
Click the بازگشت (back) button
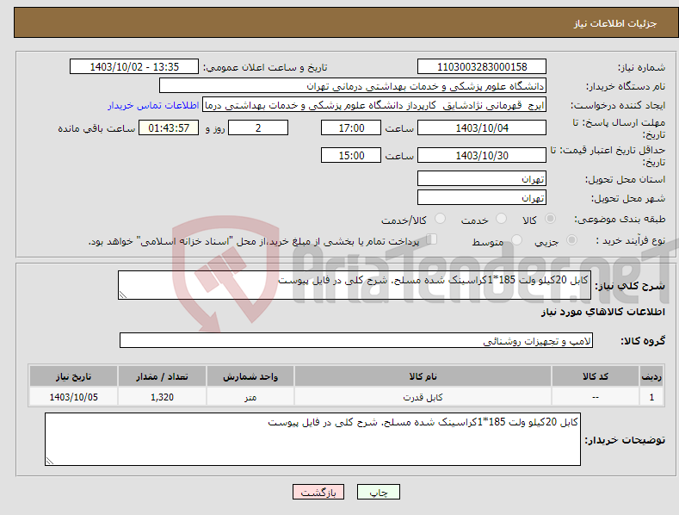[318, 492]
